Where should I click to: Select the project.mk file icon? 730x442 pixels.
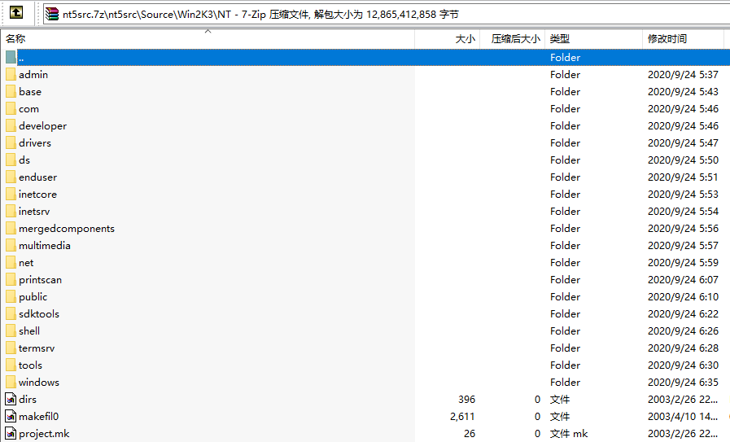tap(11, 434)
